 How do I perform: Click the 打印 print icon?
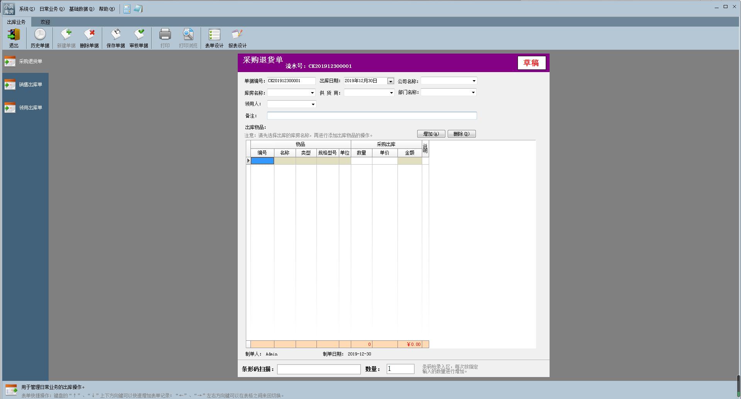[x=165, y=38]
